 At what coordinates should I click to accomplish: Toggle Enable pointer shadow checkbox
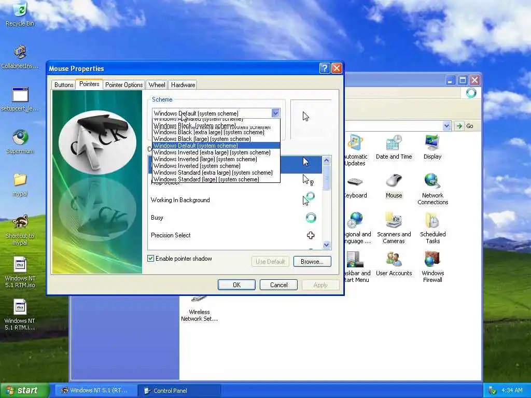151,259
